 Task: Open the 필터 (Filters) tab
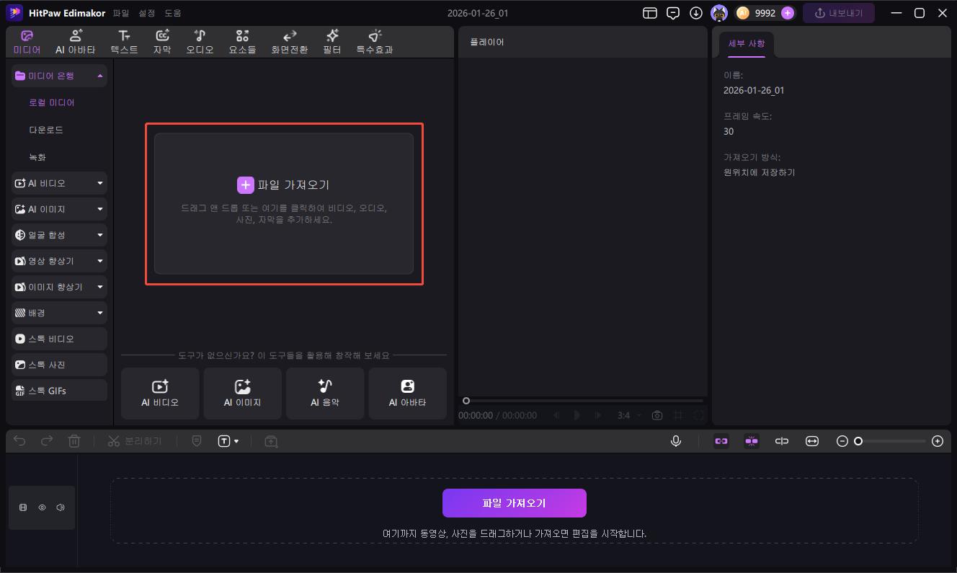(332, 43)
